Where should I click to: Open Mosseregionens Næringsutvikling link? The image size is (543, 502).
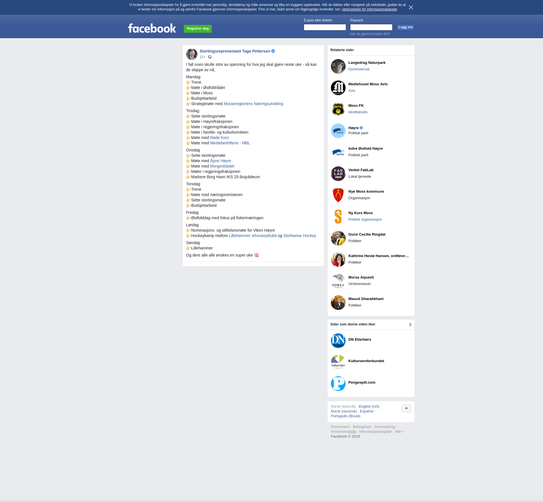tap(253, 104)
